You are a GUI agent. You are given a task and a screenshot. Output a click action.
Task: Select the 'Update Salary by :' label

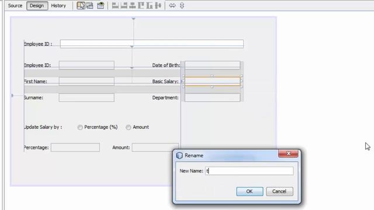43,127
